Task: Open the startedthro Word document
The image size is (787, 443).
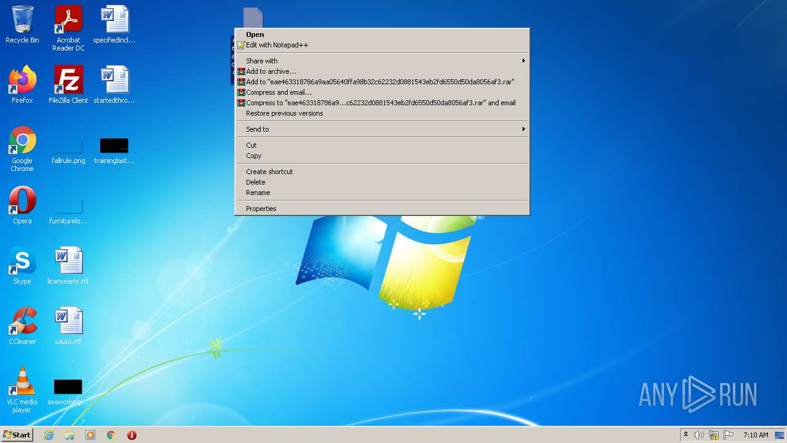Action: pos(114,85)
